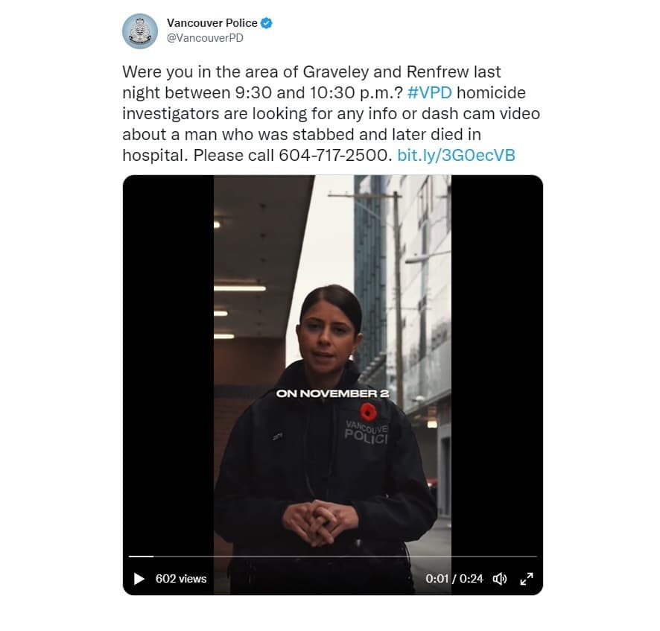Open the bit.ly/3G0ecVB link

pyautogui.click(x=457, y=156)
